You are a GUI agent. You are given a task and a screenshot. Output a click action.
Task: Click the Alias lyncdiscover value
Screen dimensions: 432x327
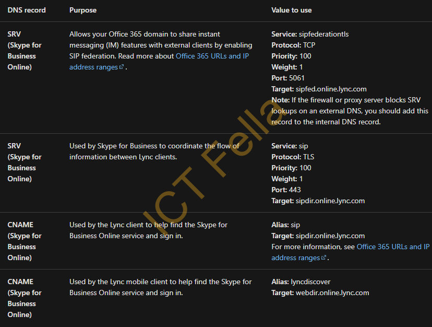pos(310,282)
